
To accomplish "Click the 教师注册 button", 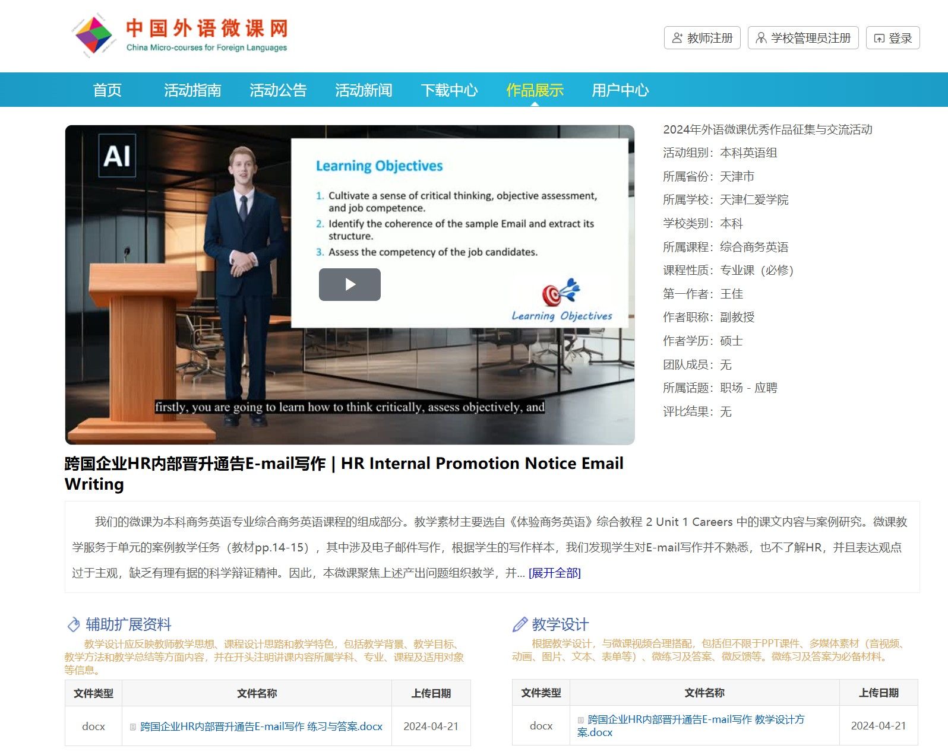I will coord(702,38).
